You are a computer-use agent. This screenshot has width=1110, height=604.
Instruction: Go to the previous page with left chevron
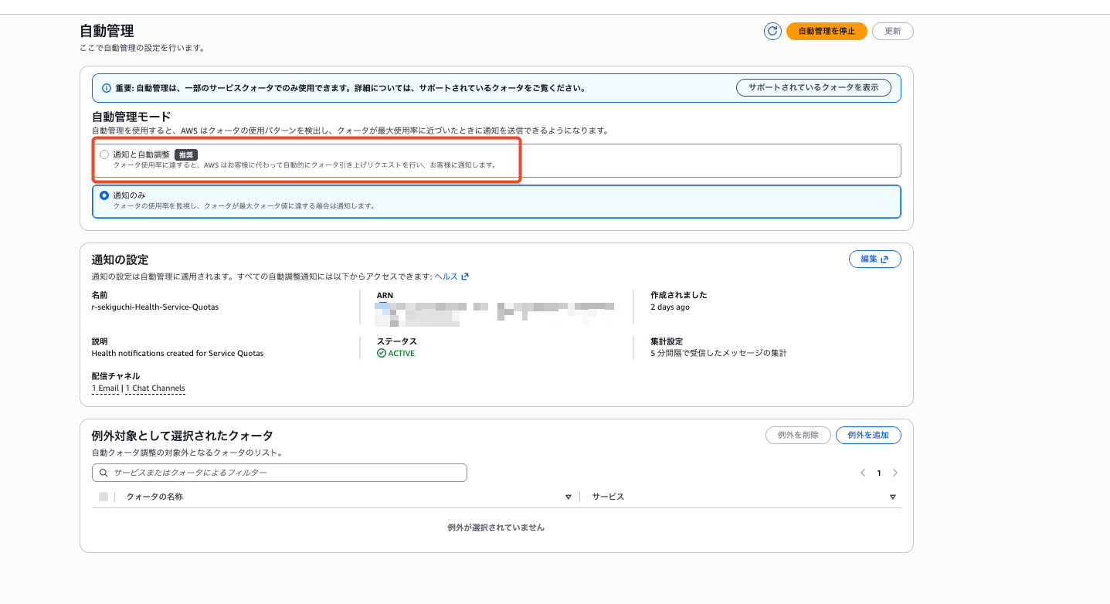click(x=863, y=473)
